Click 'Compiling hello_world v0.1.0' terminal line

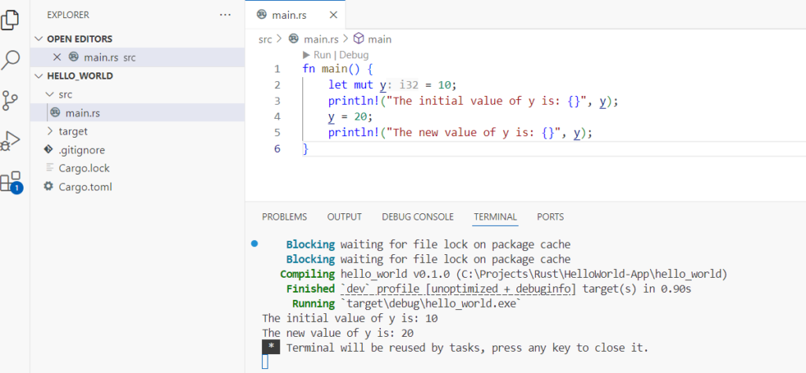click(x=504, y=274)
